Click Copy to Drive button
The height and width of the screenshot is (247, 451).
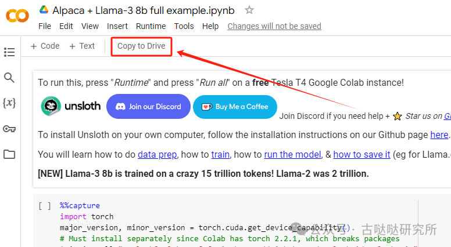pos(141,46)
